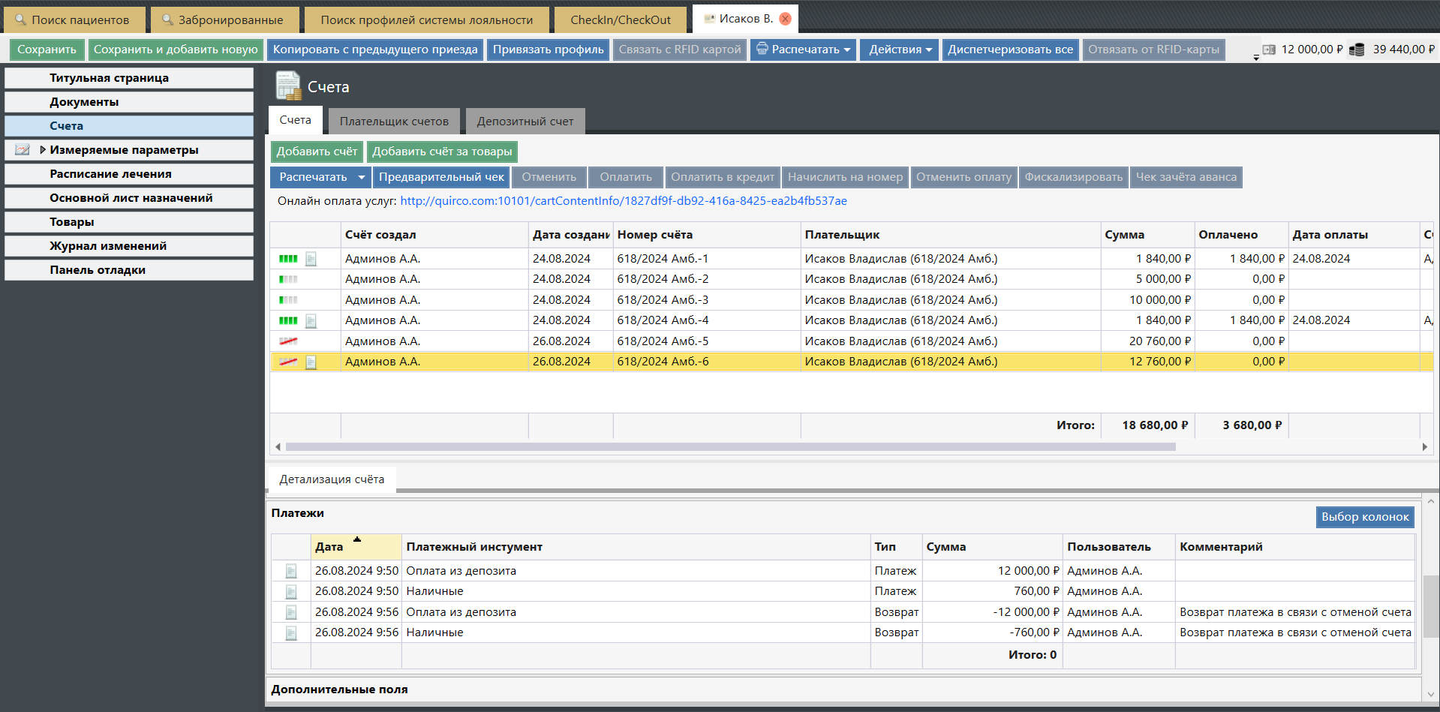The image size is (1440, 712).
Task: Expand the Измеряемые параметры tree item
Action: tap(43, 150)
